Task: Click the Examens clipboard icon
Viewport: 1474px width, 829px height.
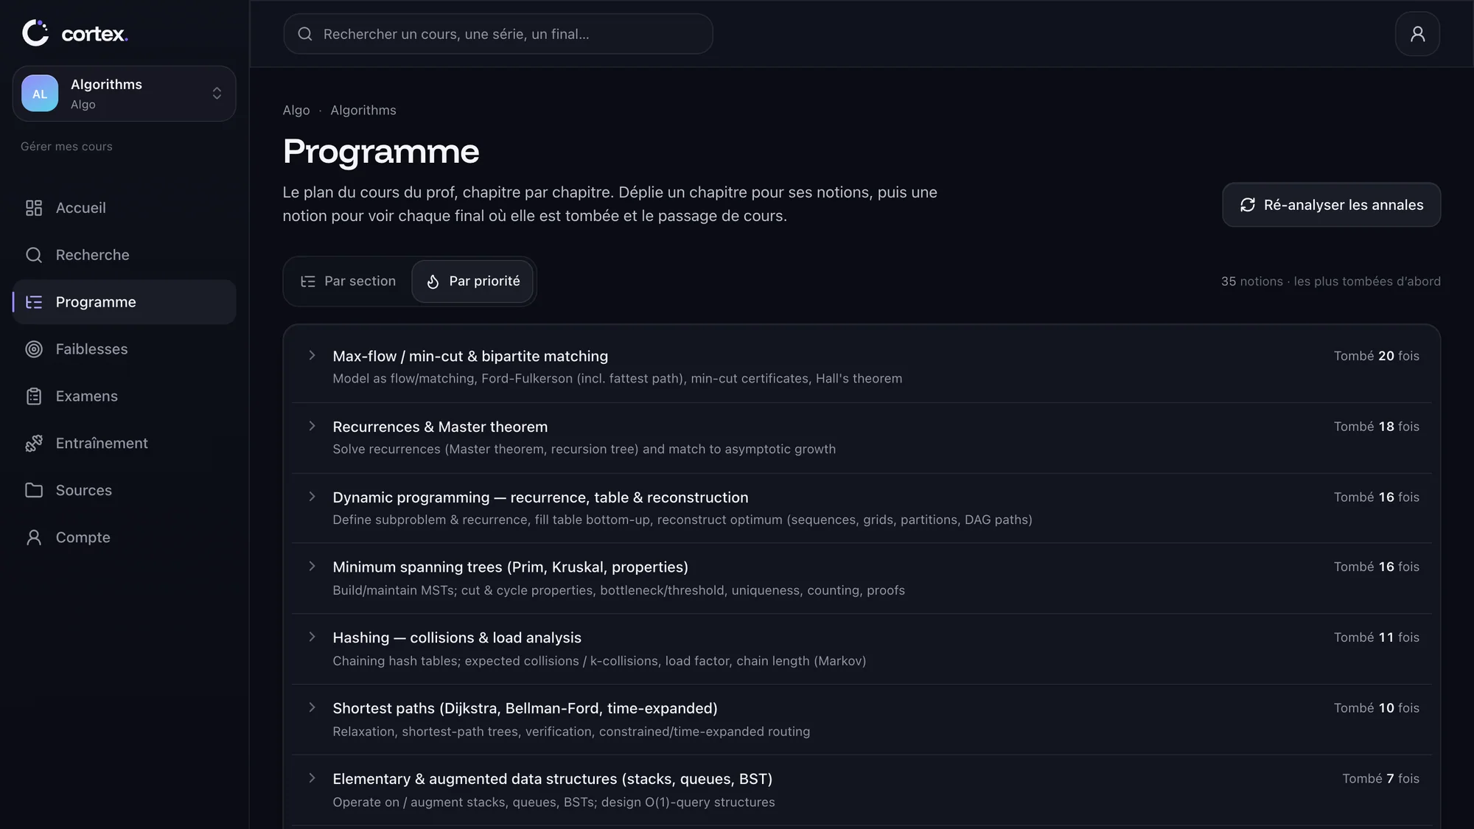Action: pyautogui.click(x=34, y=396)
